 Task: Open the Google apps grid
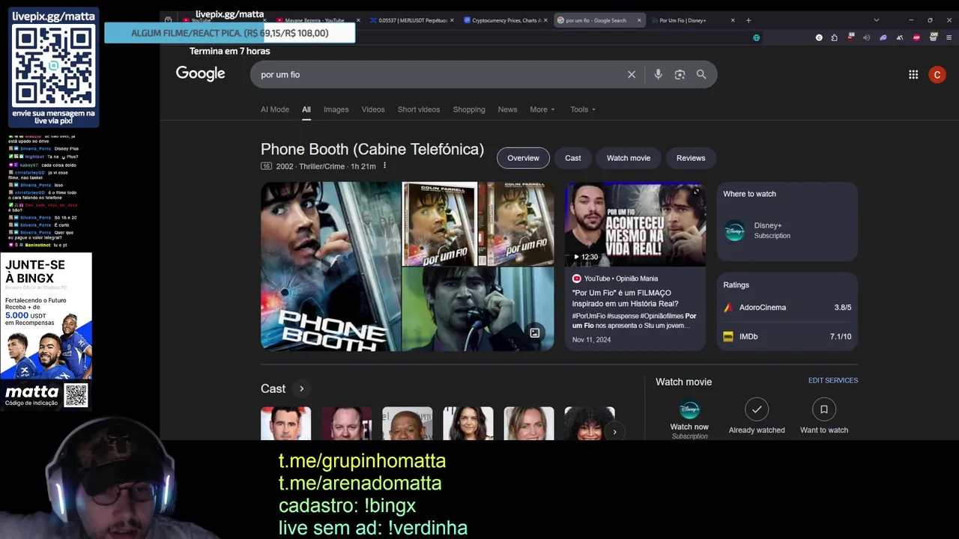pos(913,74)
